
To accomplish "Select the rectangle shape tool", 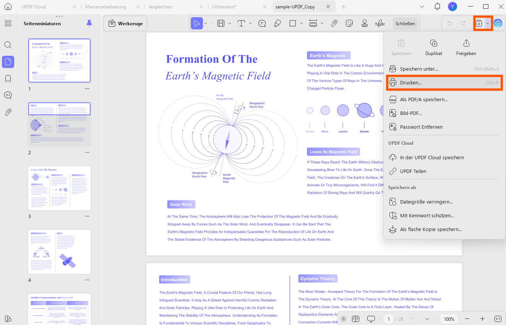I will click(x=293, y=23).
